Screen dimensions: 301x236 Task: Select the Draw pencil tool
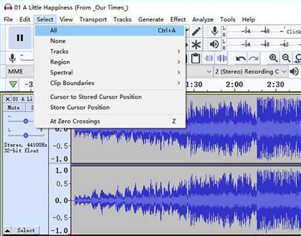tap(196, 31)
